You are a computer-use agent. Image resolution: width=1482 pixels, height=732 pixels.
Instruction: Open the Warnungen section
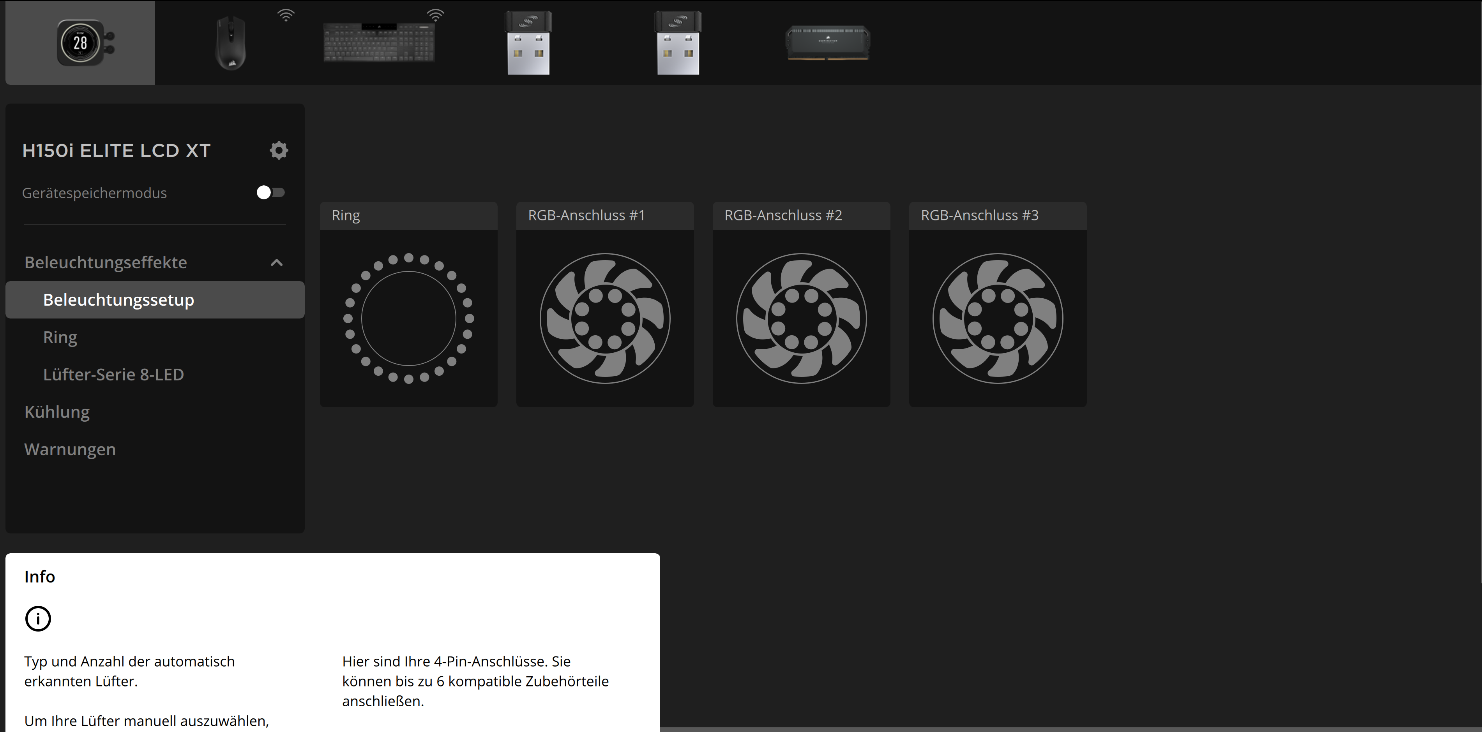coord(70,449)
